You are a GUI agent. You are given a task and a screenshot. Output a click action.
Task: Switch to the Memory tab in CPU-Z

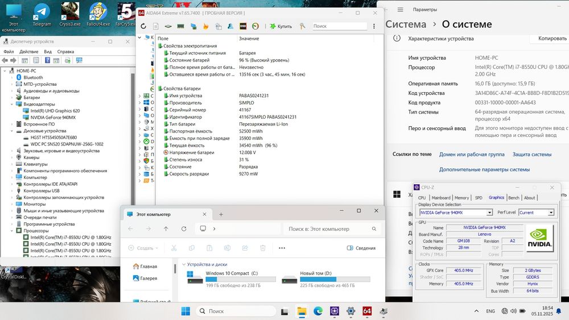coord(461,197)
